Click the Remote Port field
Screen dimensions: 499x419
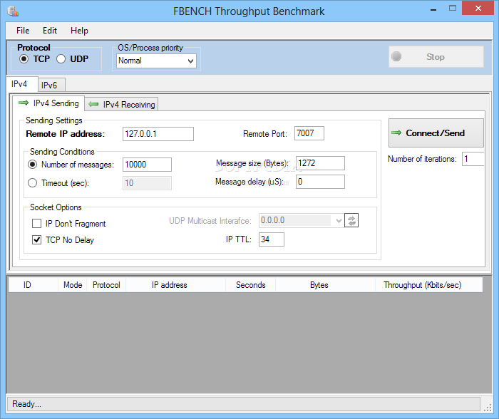(309, 133)
